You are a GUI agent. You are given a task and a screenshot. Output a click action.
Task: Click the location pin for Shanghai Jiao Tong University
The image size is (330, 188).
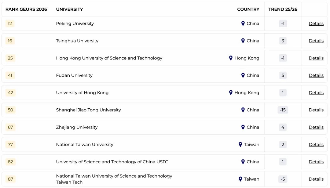click(x=243, y=110)
